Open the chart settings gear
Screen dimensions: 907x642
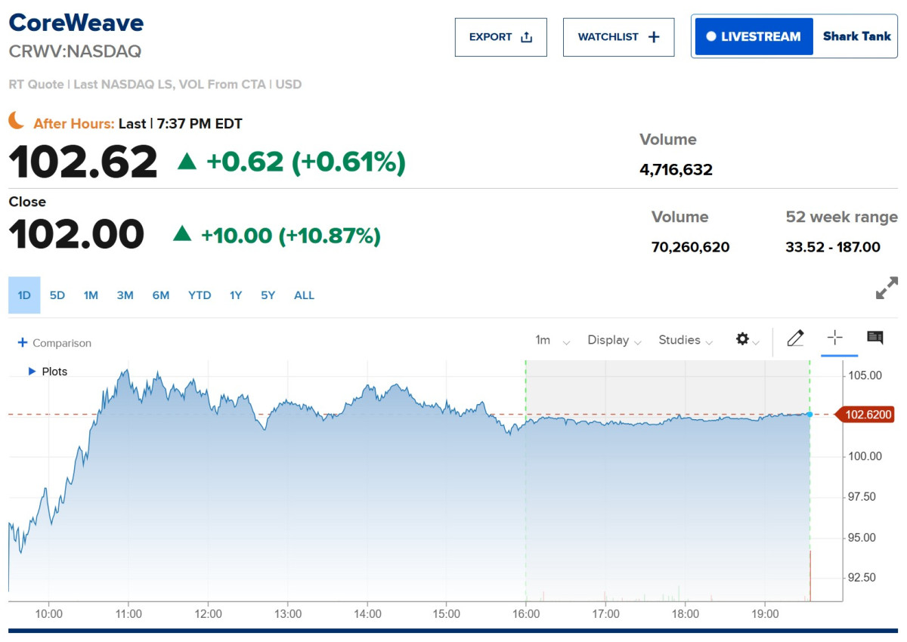point(742,339)
